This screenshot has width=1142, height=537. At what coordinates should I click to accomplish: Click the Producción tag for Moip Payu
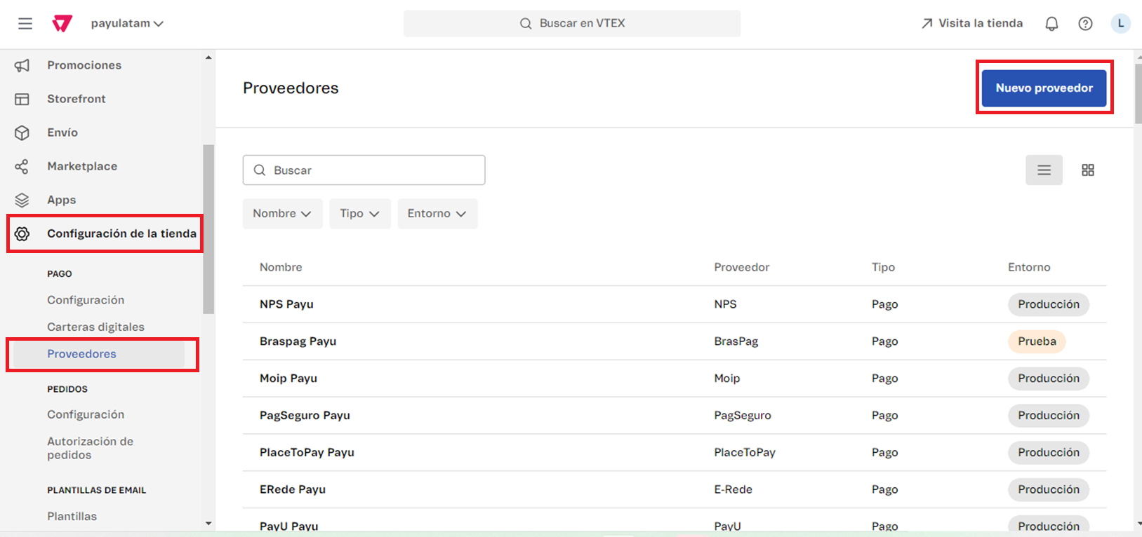tap(1049, 379)
